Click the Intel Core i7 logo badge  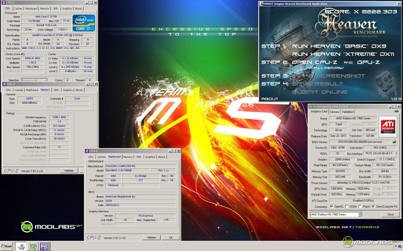pos(84,23)
